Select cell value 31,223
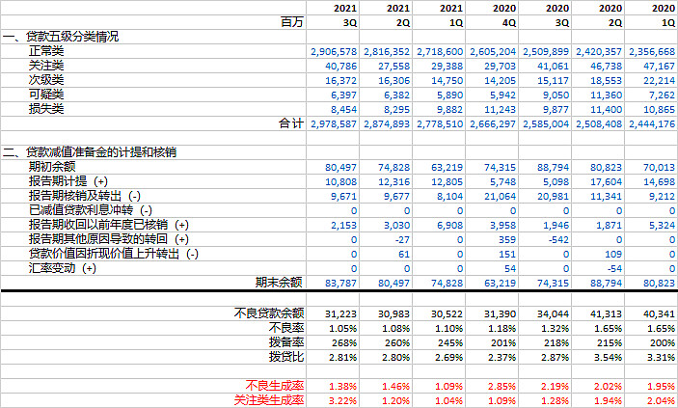The width and height of the screenshot is (678, 408). [340, 314]
